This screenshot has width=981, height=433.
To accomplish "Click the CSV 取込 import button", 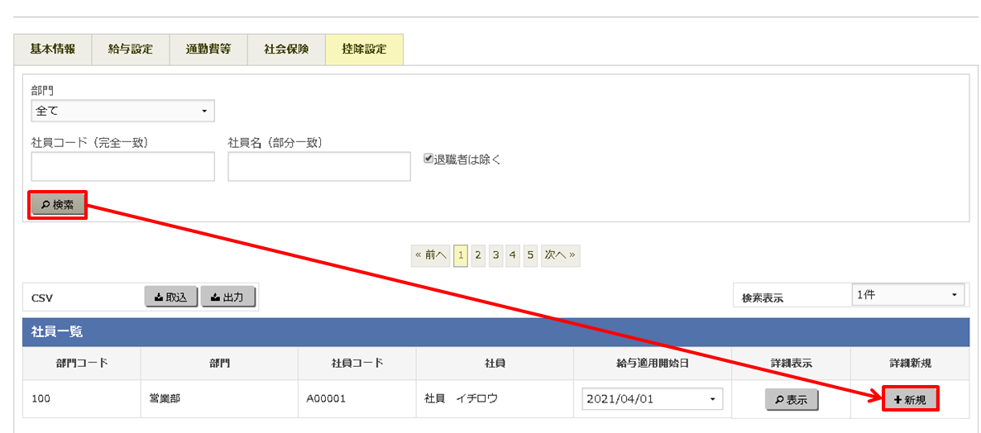I will 171,297.
